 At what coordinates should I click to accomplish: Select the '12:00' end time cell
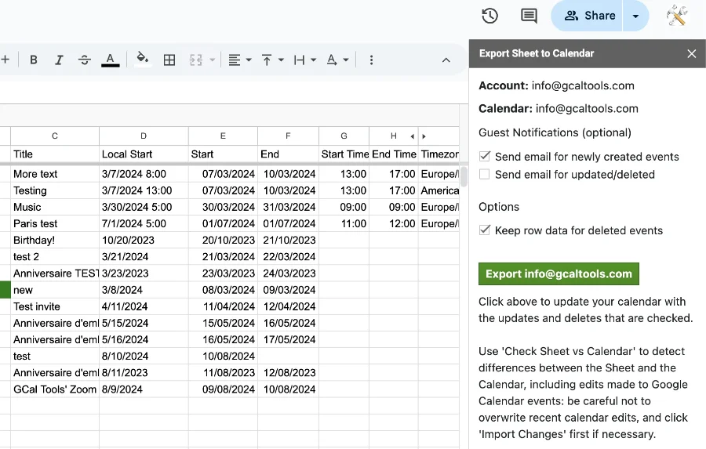click(x=394, y=223)
